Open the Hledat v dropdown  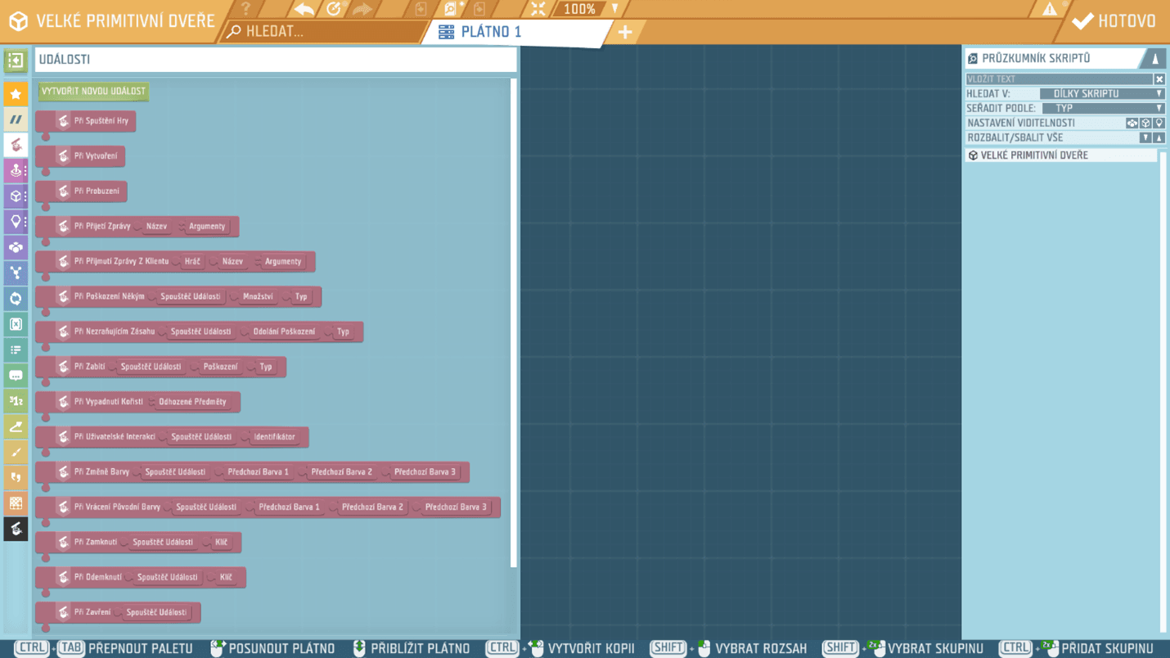coord(1101,94)
